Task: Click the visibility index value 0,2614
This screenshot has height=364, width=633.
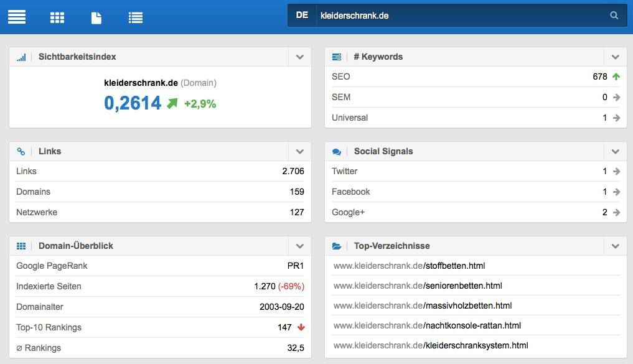Action: [133, 103]
